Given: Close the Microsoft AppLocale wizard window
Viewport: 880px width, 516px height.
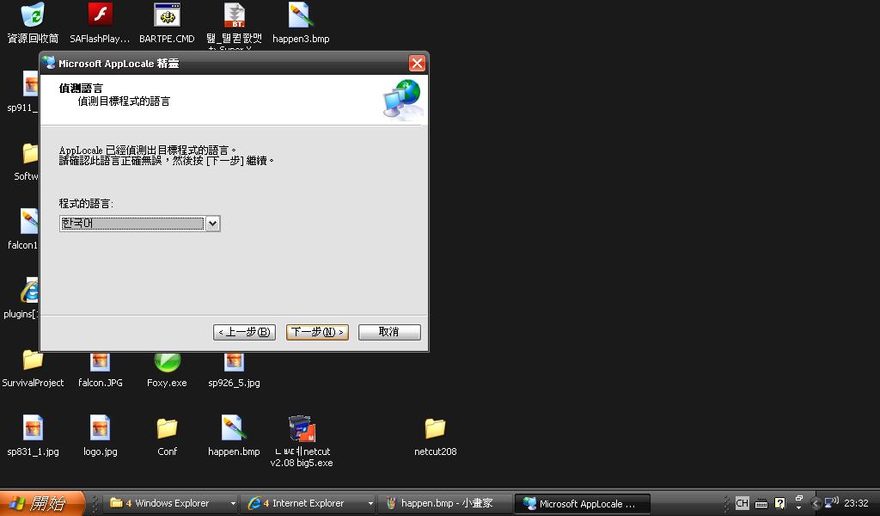Looking at the screenshot, I should (x=417, y=64).
